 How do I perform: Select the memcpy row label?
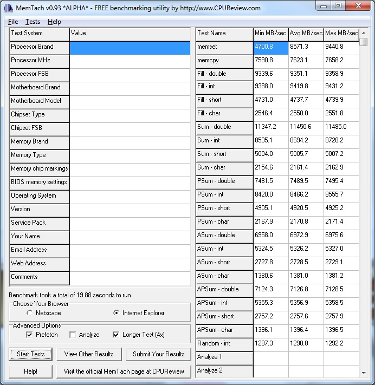tap(224, 62)
